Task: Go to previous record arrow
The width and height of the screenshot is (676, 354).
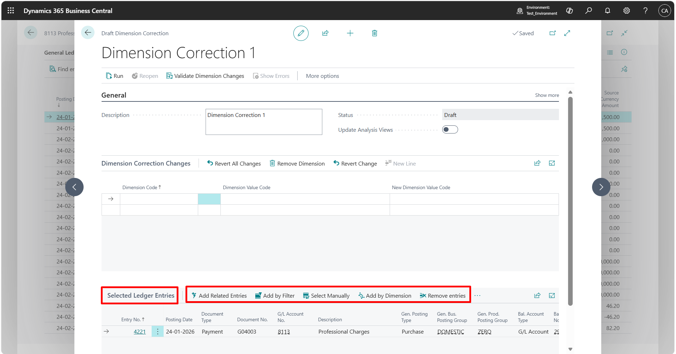Action: (x=74, y=187)
